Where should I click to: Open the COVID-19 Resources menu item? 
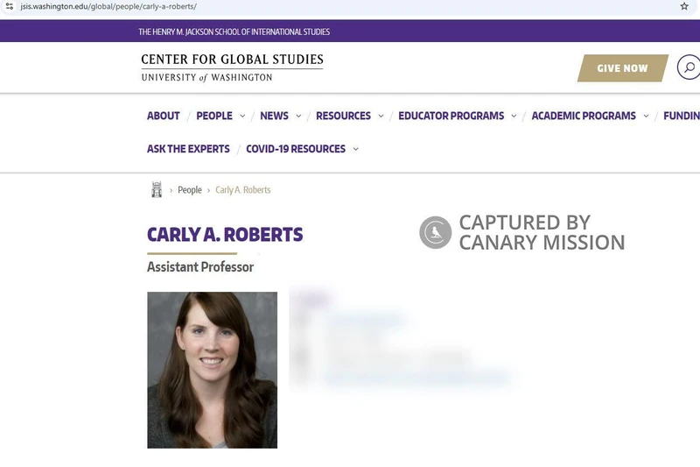[x=296, y=149]
